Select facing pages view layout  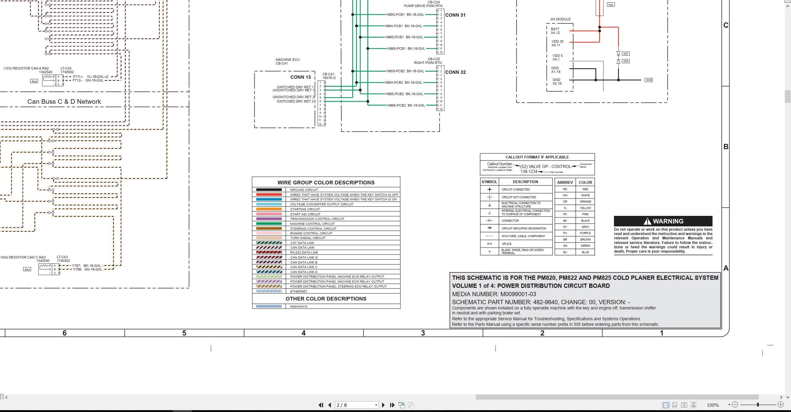coord(684,405)
